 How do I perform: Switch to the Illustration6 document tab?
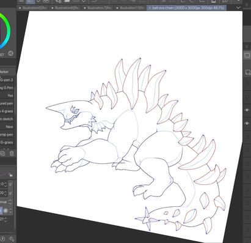pos(33,8)
